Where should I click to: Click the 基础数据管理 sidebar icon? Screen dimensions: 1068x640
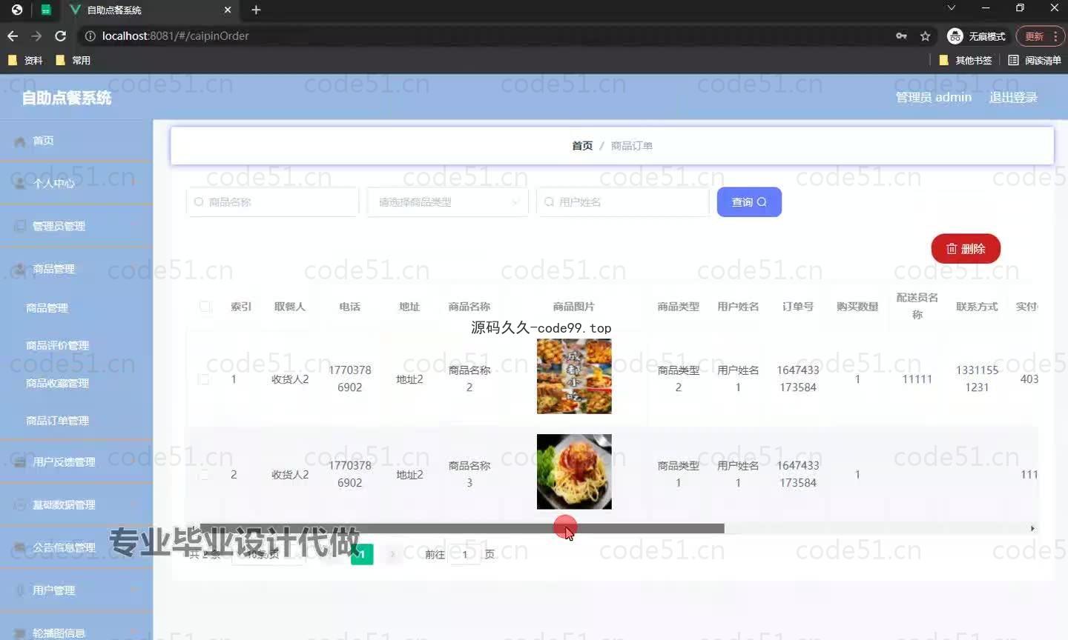(20, 504)
